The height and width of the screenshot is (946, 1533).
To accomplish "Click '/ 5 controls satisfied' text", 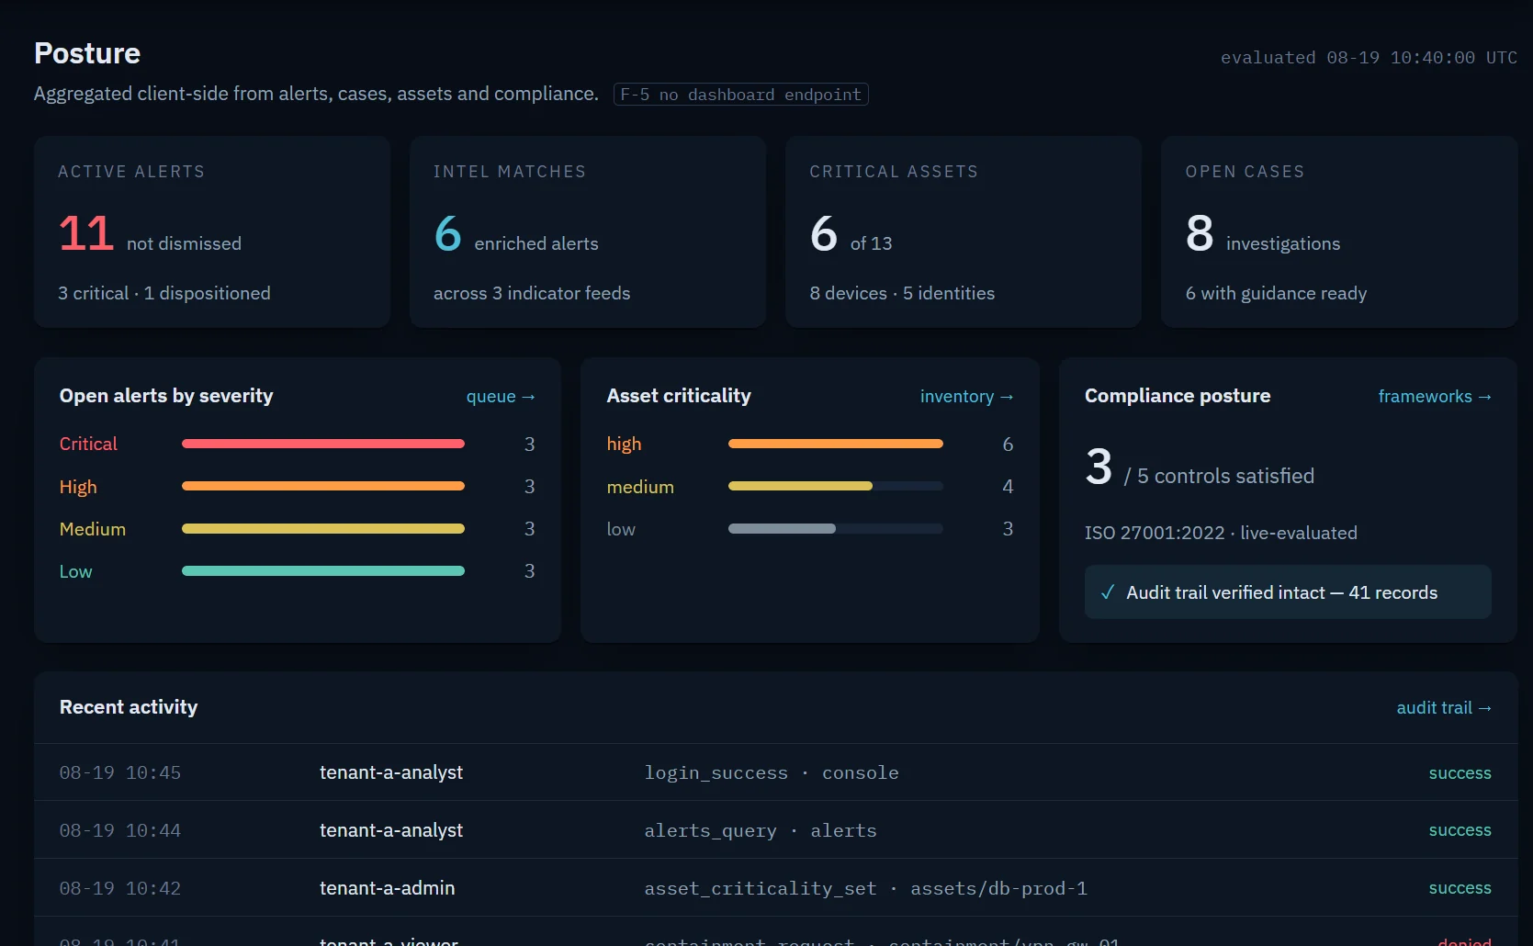I will coord(1219,476).
